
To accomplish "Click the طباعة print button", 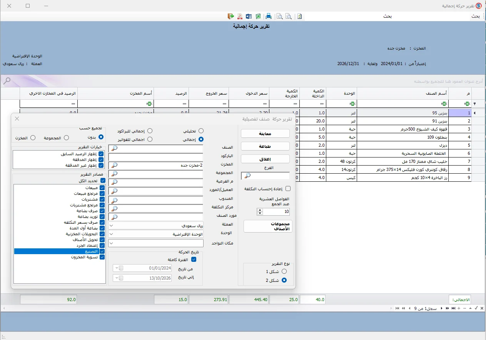I will point(265,146).
